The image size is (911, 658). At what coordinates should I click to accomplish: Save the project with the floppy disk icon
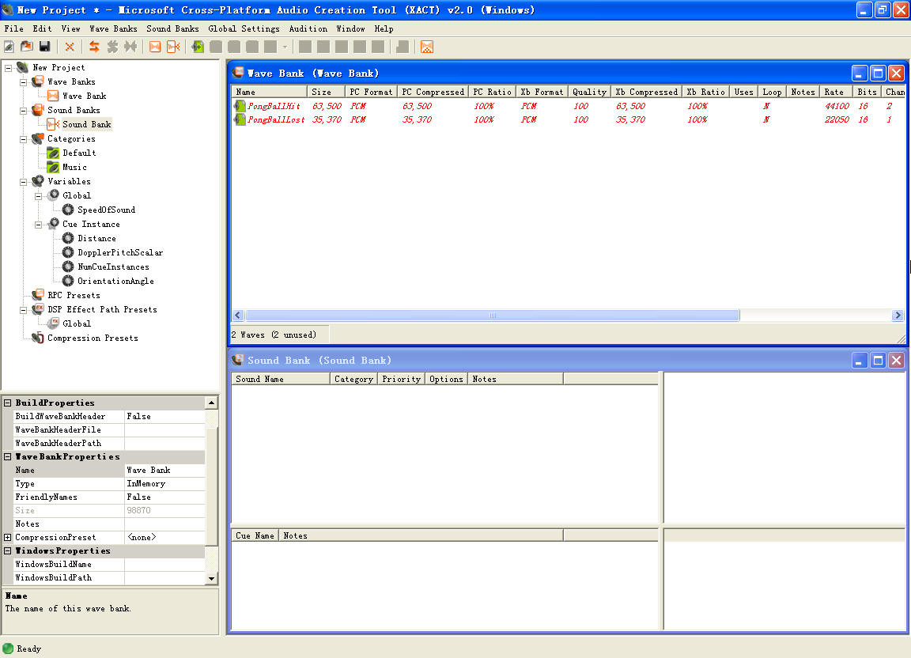[x=45, y=47]
